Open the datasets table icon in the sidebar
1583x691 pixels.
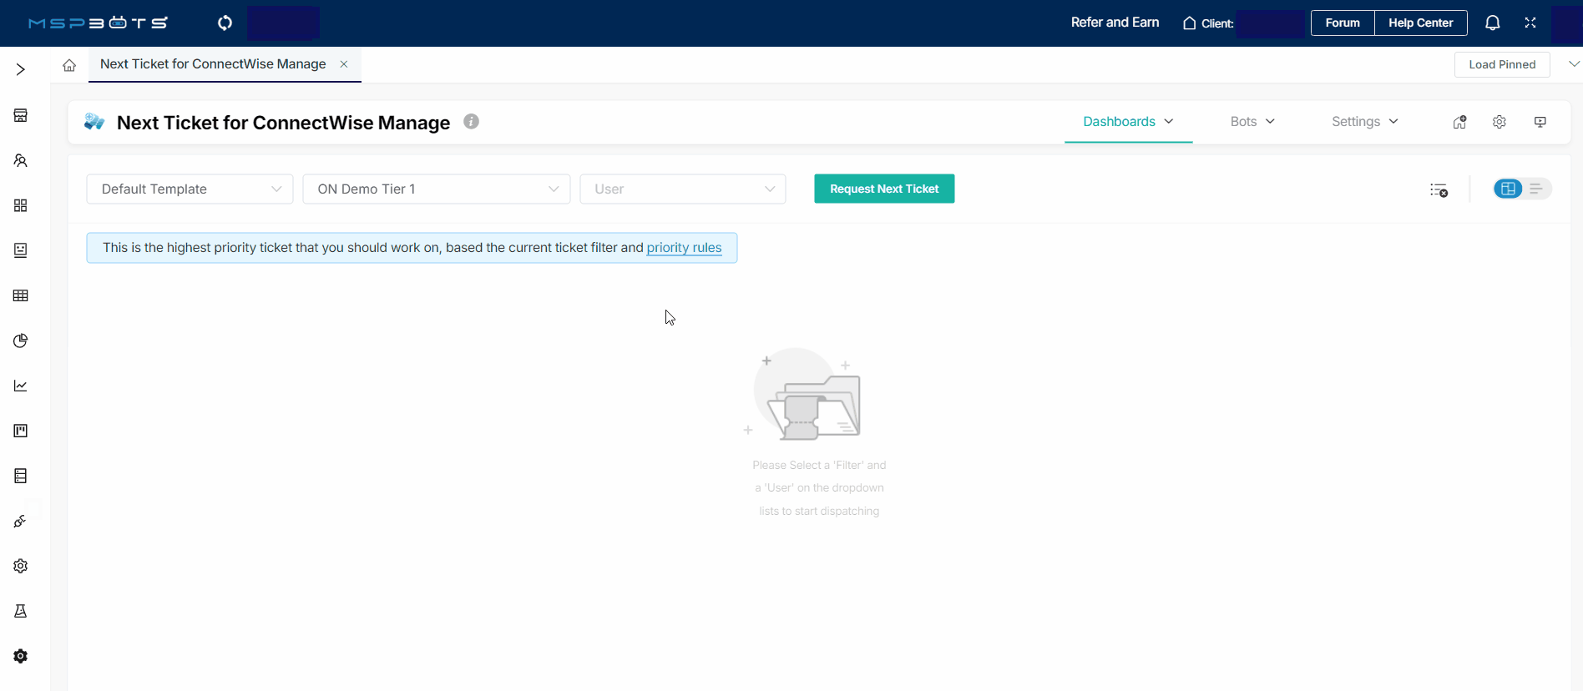pyautogui.click(x=21, y=295)
